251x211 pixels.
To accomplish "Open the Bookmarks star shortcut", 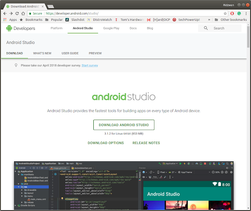I will 31,20.
